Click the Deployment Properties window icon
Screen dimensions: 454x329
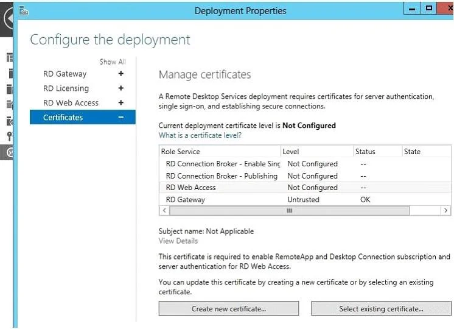point(24,11)
